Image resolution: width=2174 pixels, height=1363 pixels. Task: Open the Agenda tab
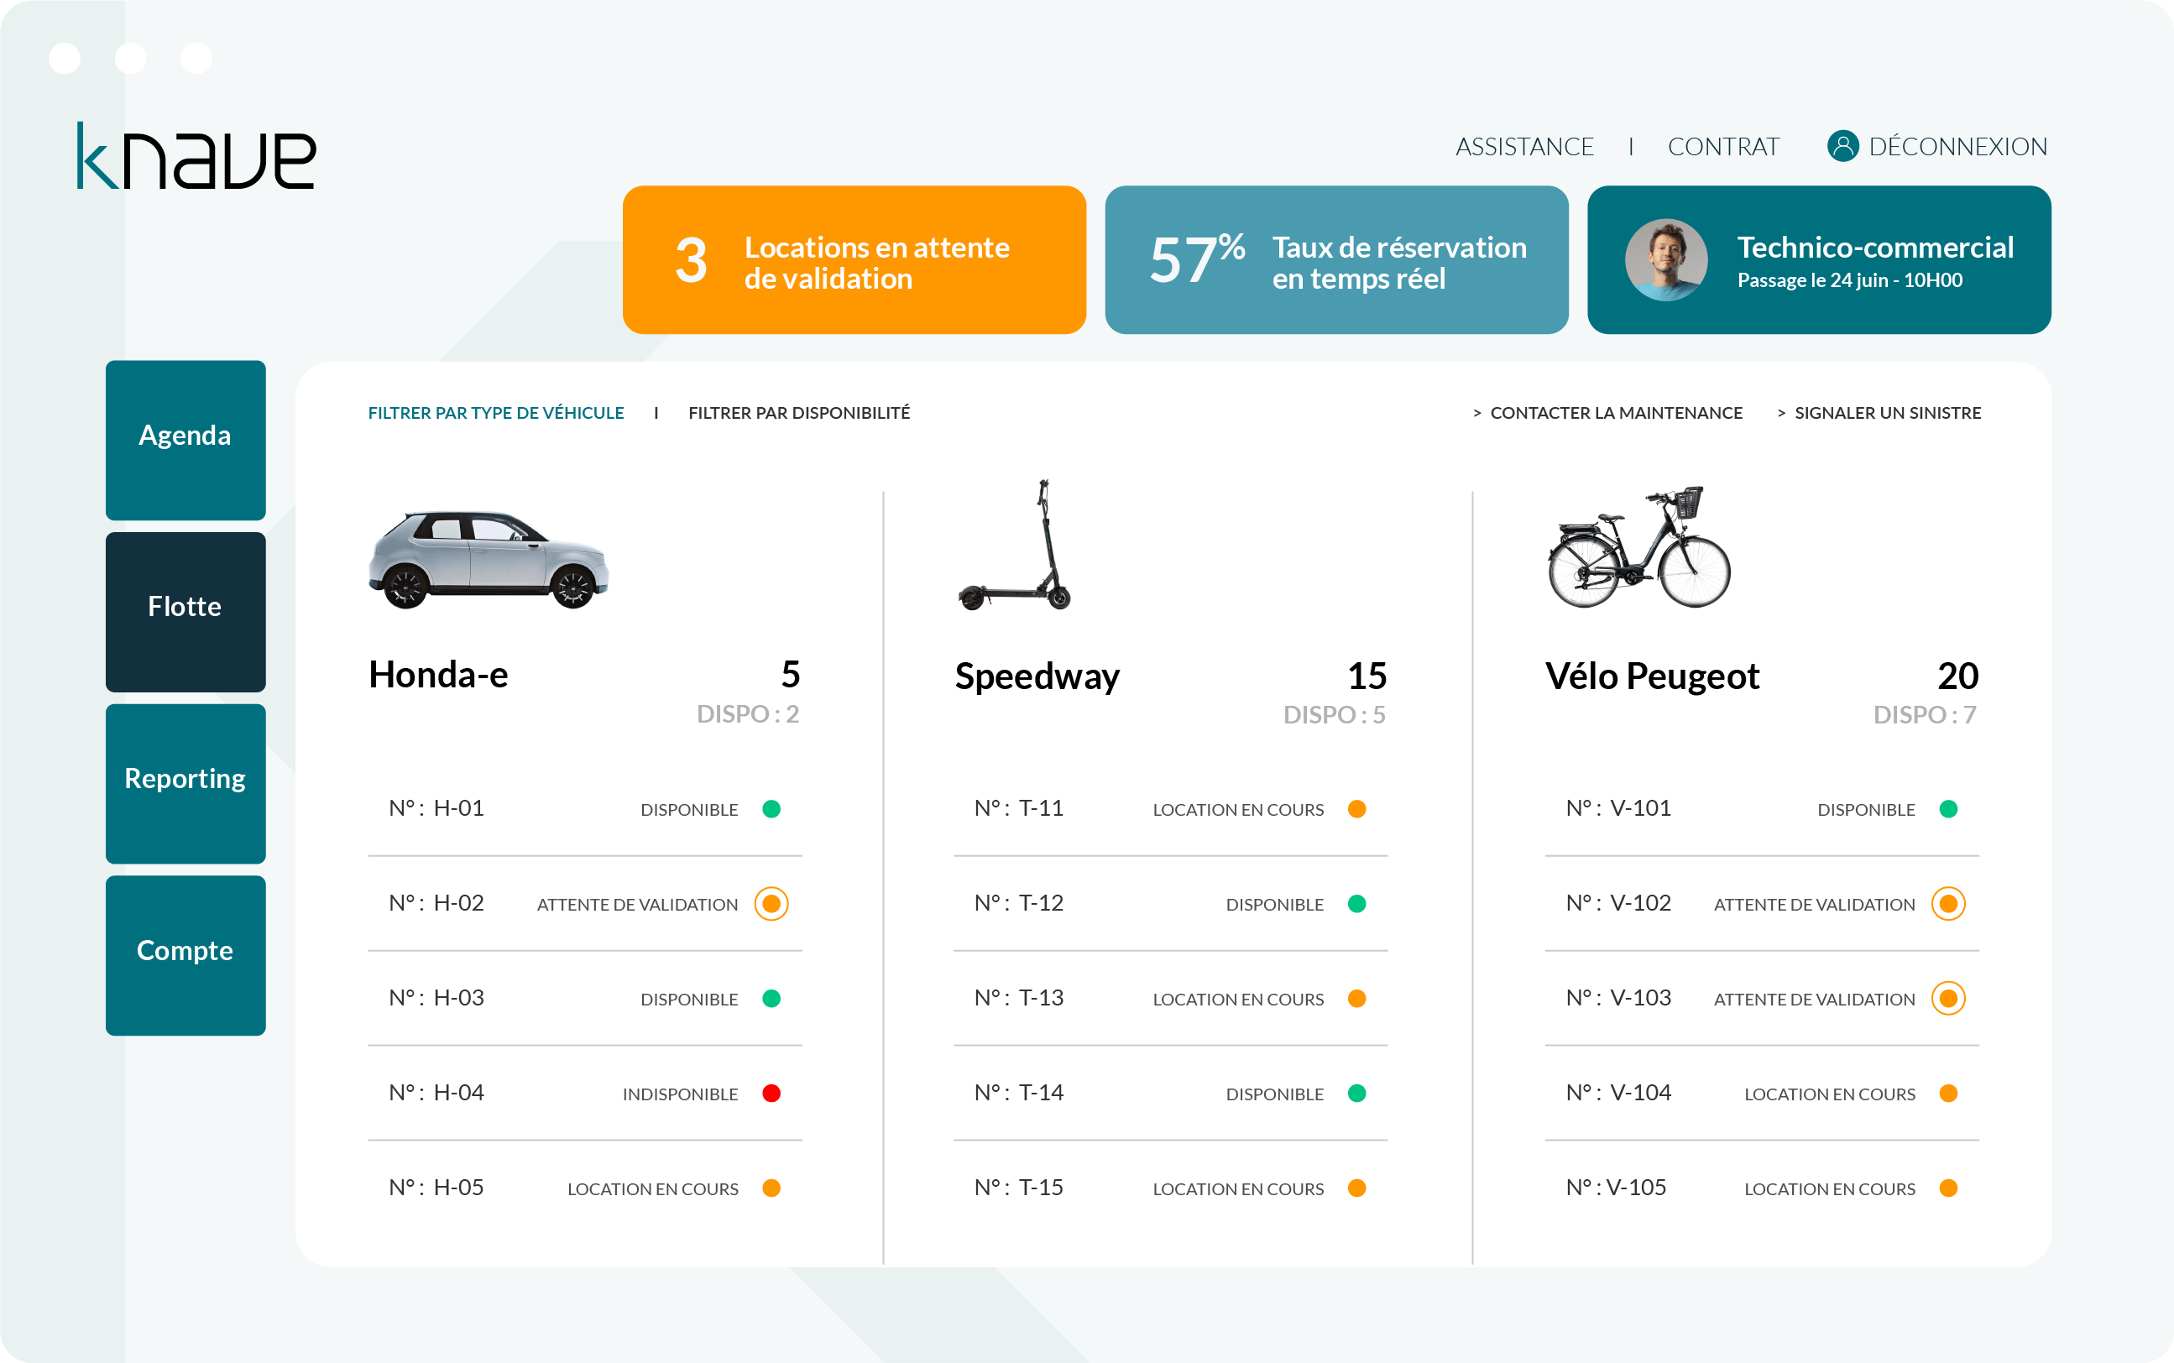tap(186, 440)
